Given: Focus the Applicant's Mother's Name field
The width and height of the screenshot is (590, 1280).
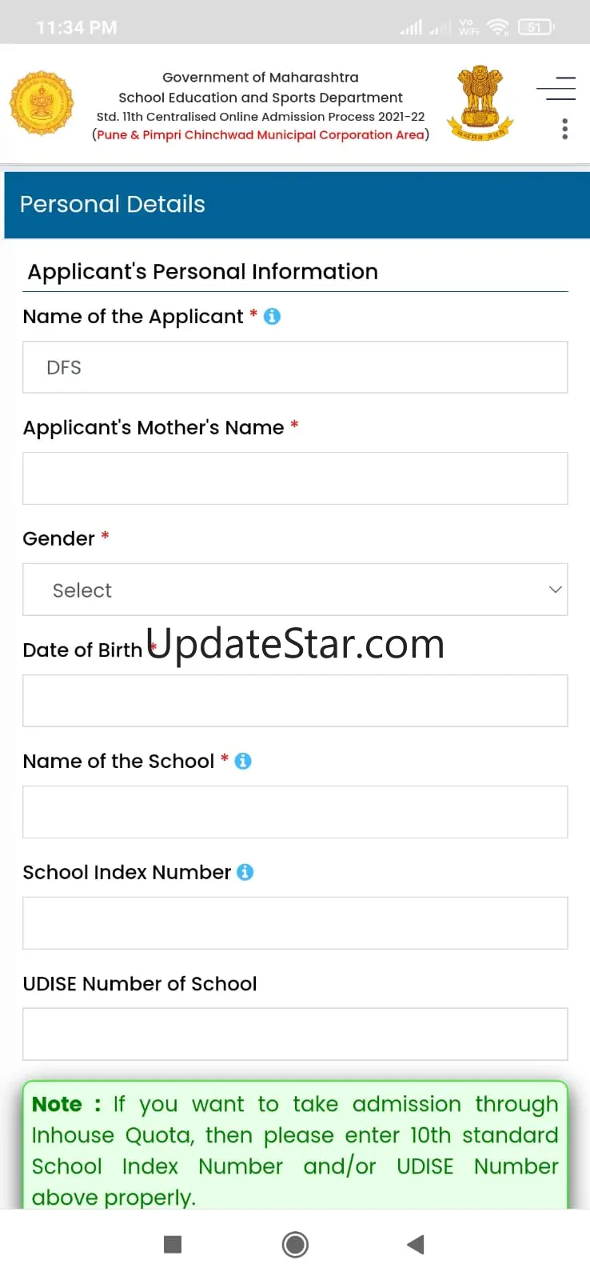Looking at the screenshot, I should (x=295, y=478).
